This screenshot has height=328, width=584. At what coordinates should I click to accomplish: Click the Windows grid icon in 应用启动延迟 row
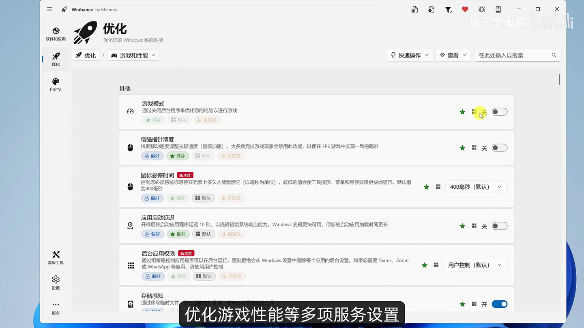[474, 226]
